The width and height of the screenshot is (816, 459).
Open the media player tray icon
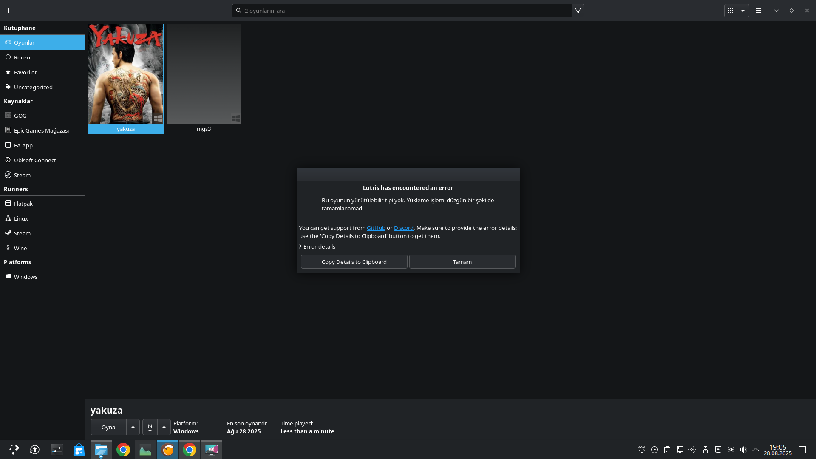[x=654, y=450]
